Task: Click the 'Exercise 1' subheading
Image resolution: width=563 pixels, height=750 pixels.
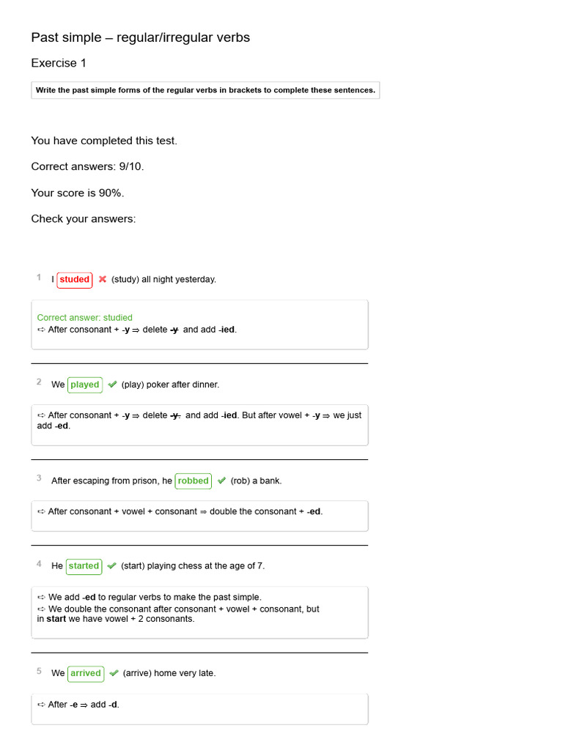Action: tap(59, 63)
